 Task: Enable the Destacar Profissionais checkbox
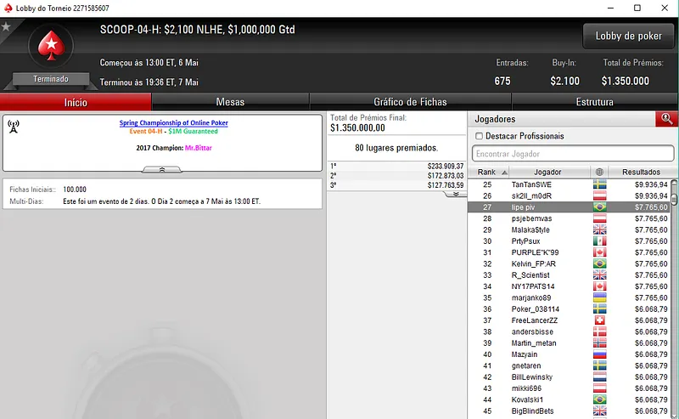(x=479, y=136)
